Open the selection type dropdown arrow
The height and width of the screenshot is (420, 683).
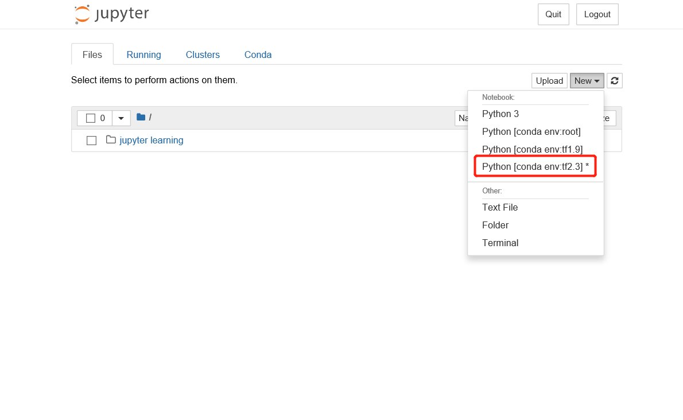121,118
